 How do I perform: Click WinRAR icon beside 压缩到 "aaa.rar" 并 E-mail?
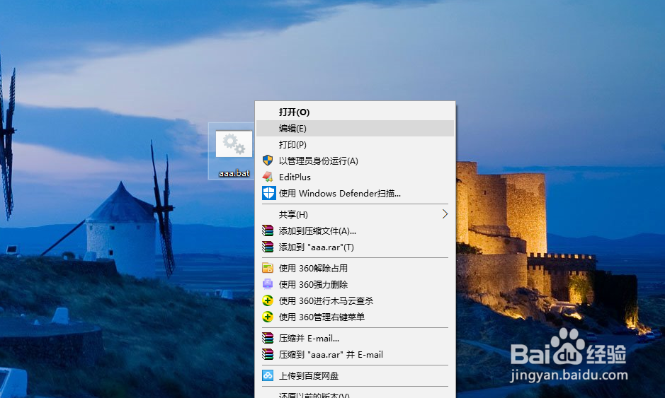[x=268, y=354]
